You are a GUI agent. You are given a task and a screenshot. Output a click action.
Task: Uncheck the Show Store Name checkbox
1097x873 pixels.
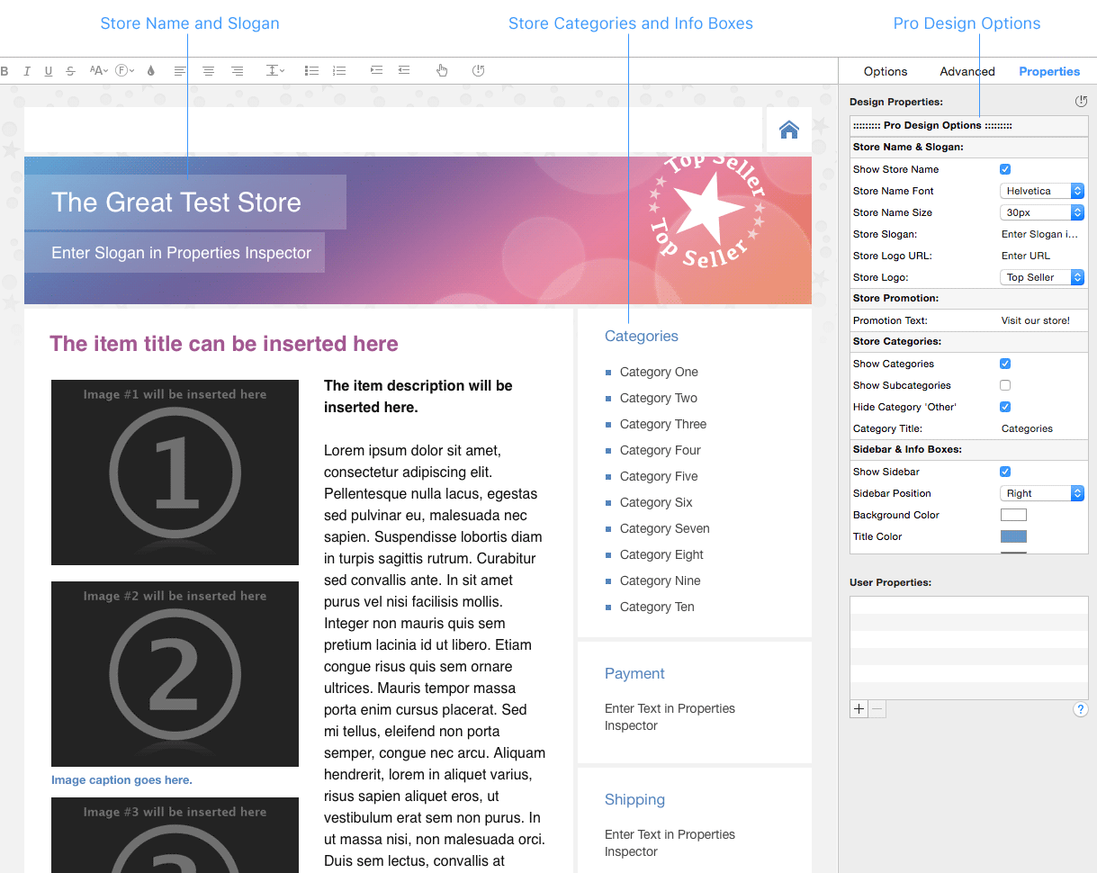point(1005,169)
